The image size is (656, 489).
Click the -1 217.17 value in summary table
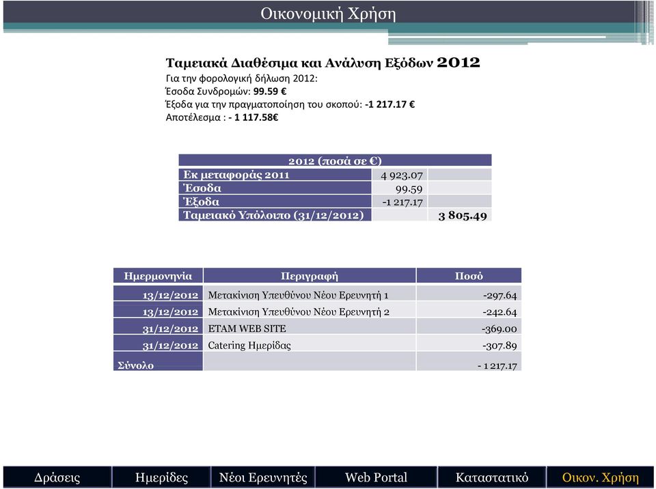coord(402,202)
